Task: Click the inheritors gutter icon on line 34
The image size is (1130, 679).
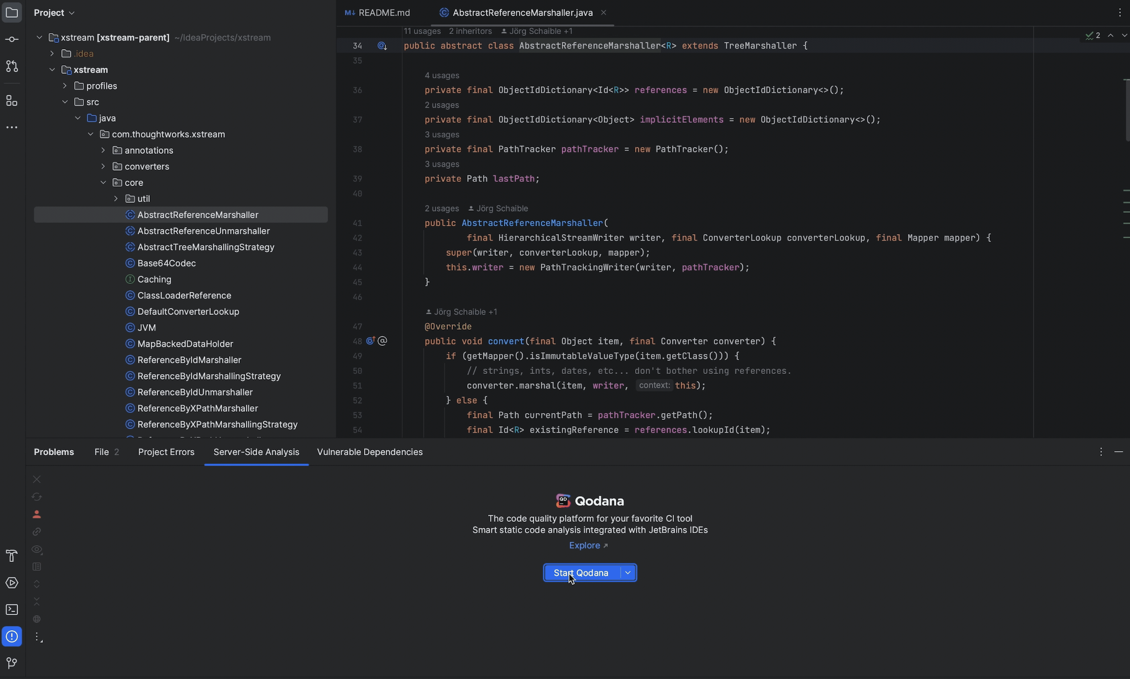Action: (x=382, y=46)
